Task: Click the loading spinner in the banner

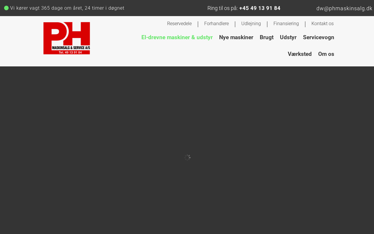Action: click(x=188, y=158)
